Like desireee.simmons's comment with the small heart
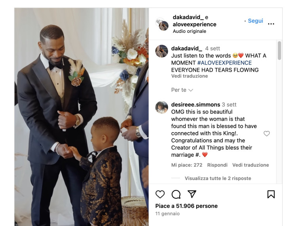Image resolution: width=288 pixels, height=226 pixels. click(x=267, y=133)
